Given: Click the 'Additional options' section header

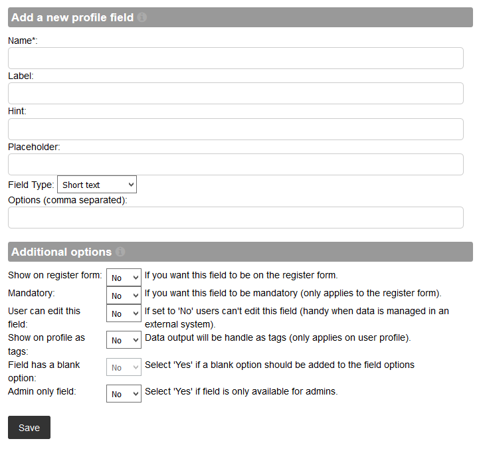Looking at the screenshot, I should click(x=61, y=252).
